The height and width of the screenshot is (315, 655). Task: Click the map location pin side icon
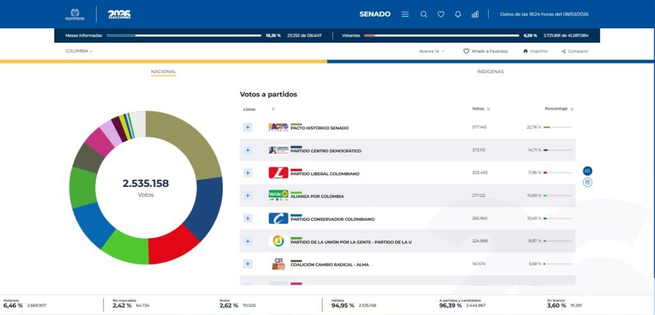[x=587, y=182]
